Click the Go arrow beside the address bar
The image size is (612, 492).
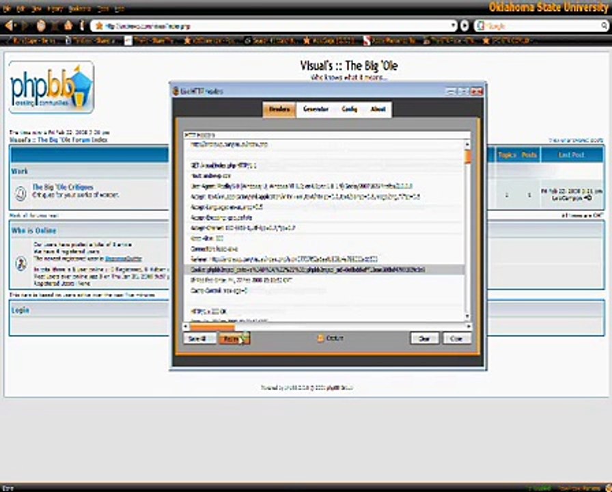[x=464, y=26]
